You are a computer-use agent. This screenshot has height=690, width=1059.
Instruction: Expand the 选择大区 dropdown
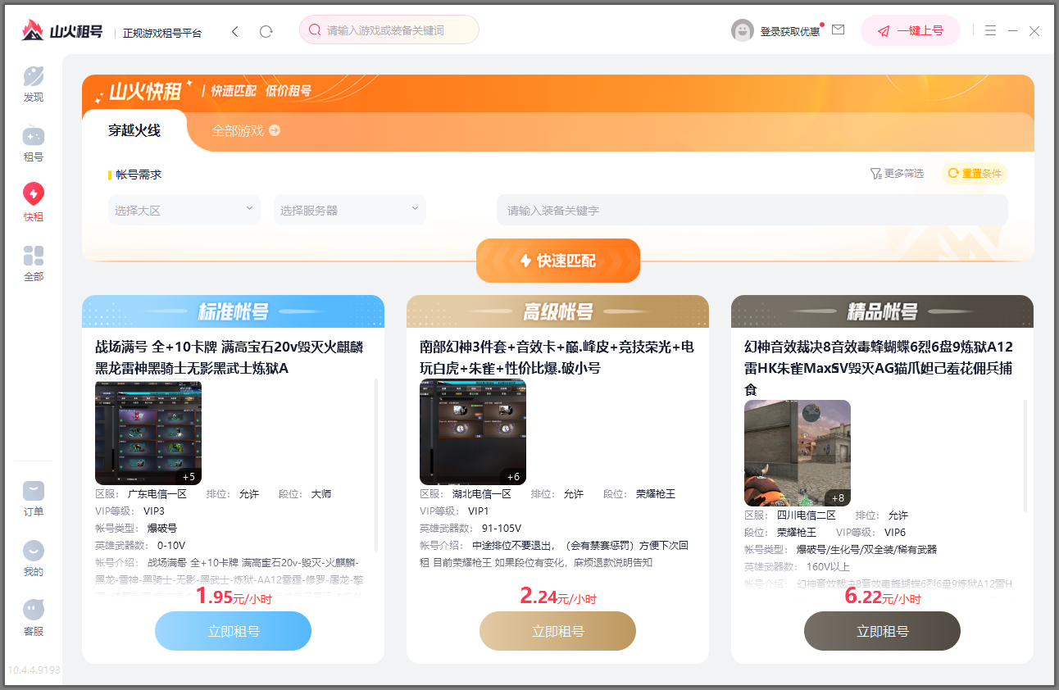(x=184, y=210)
